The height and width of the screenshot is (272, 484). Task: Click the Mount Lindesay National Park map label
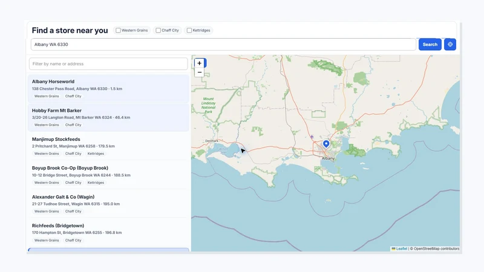pos(208,105)
